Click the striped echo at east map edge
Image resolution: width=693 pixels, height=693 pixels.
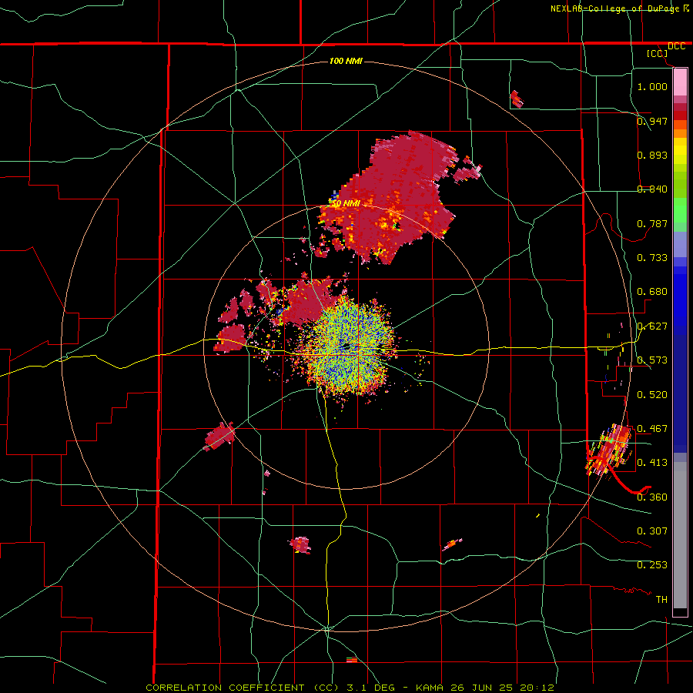coord(608,450)
